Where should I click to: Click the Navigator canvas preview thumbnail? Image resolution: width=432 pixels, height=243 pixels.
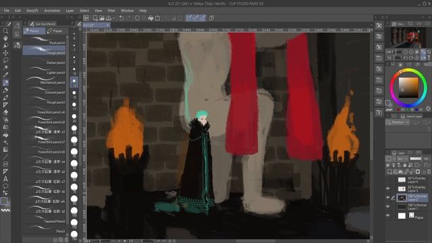pos(408,37)
